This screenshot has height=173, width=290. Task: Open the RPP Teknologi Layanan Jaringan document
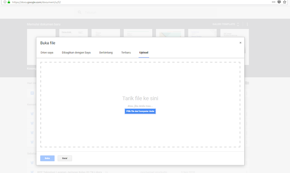[69, 172]
